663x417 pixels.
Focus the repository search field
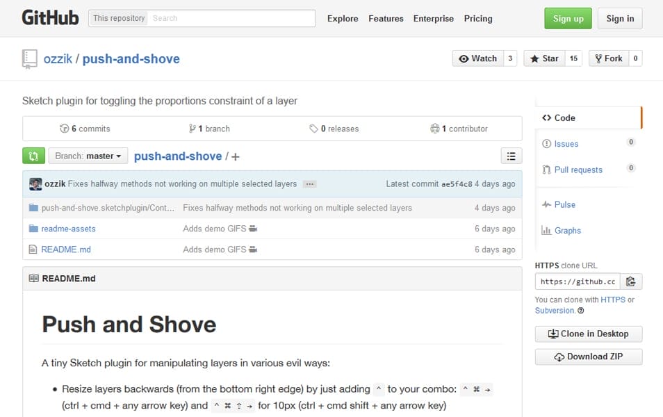click(x=231, y=18)
